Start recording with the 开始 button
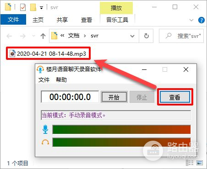Image resolution: width=207 pixels, height=169 pixels. click(x=114, y=97)
